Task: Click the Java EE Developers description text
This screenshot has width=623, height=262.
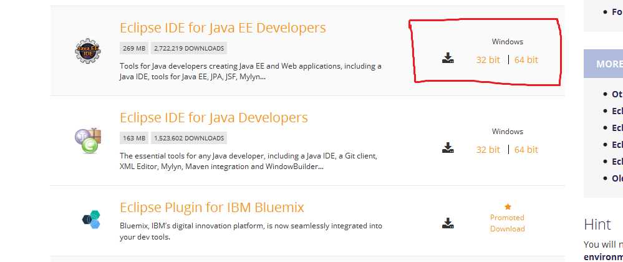Action: [x=250, y=71]
